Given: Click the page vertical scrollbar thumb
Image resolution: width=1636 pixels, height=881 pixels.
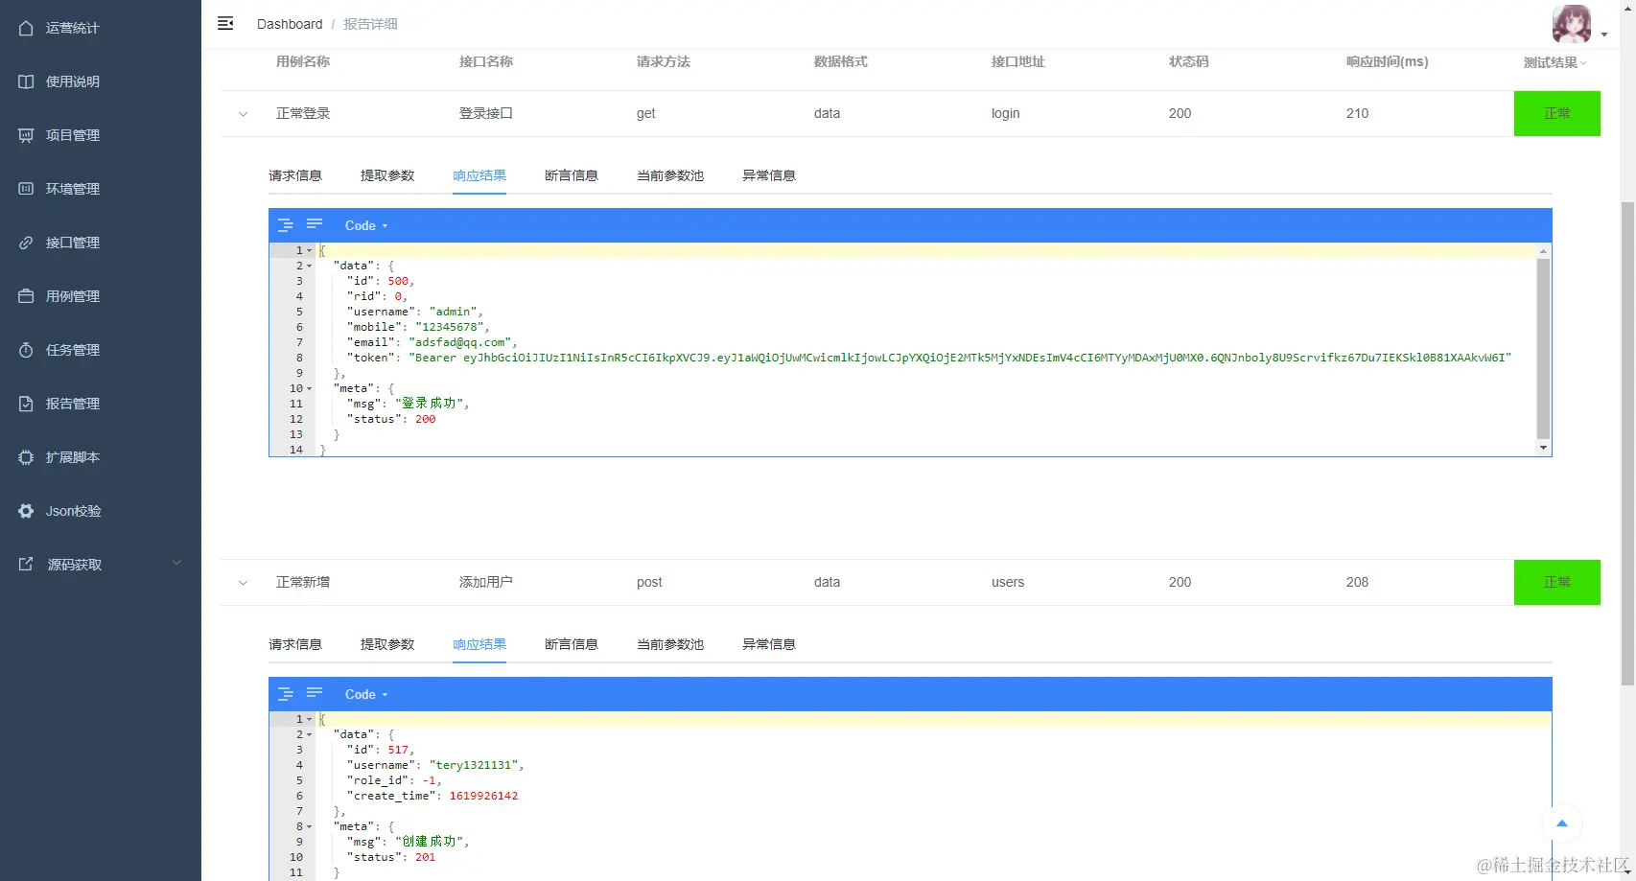Looking at the screenshot, I should tap(1627, 444).
